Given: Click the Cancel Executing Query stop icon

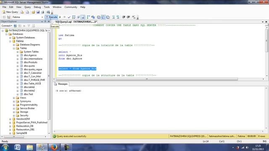Looking at the screenshot, I should [64, 17].
